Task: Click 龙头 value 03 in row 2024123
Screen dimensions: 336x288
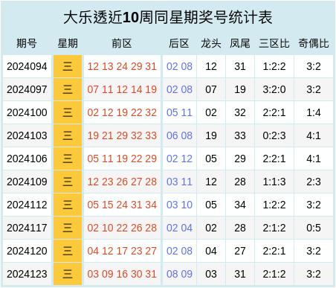Action: (211, 274)
